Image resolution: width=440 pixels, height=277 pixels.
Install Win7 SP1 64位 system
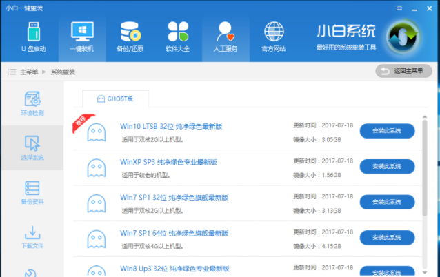coord(387,237)
